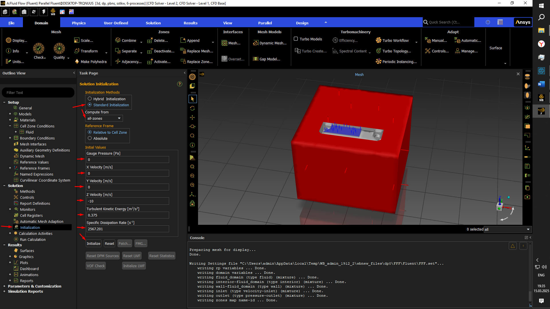Click the mesh Quality icon

coord(59,49)
